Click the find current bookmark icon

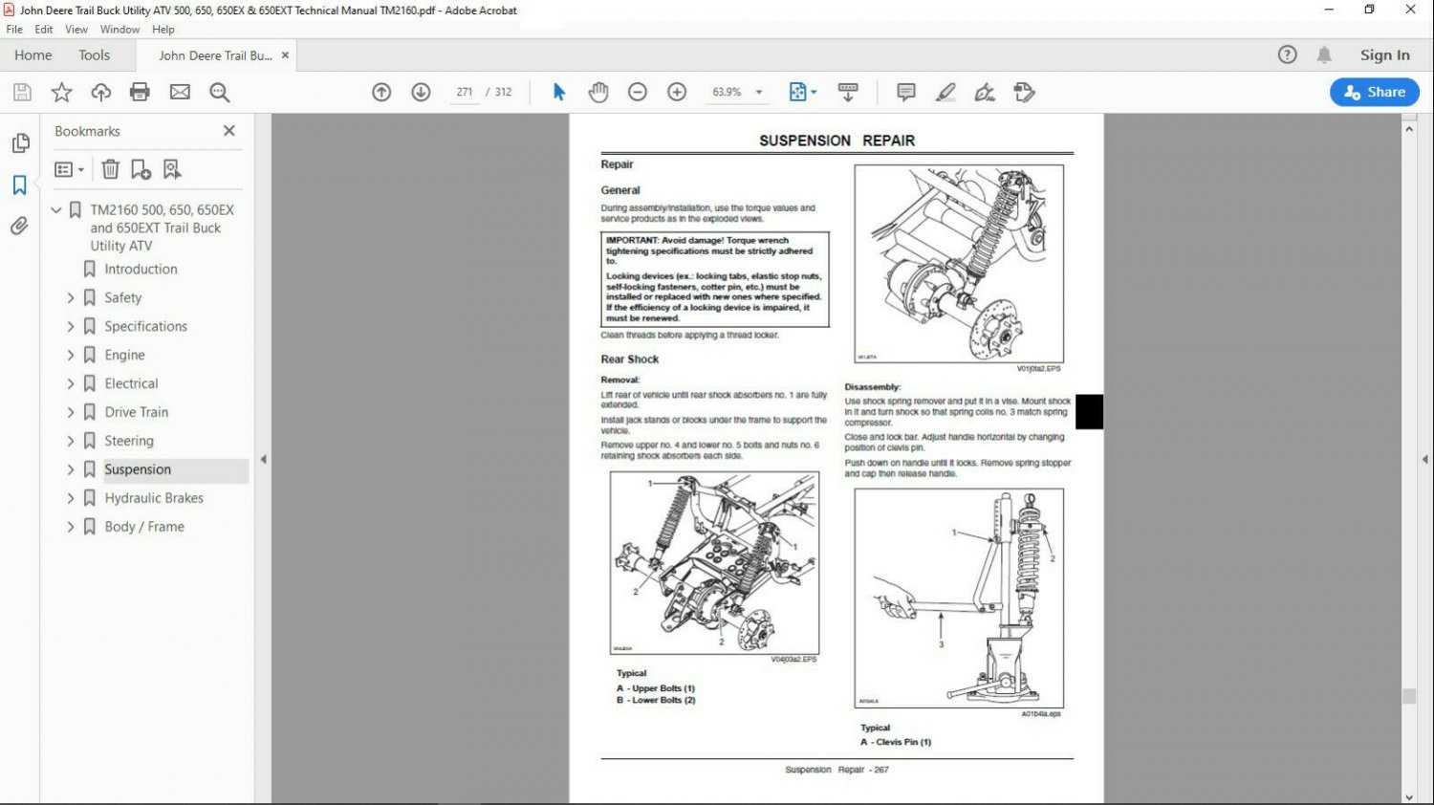tap(171, 169)
